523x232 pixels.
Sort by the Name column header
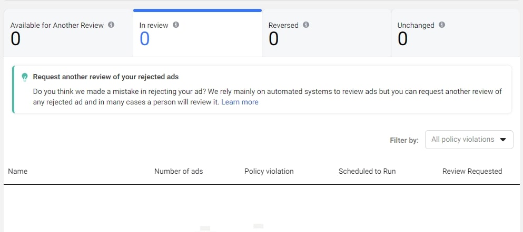point(18,171)
